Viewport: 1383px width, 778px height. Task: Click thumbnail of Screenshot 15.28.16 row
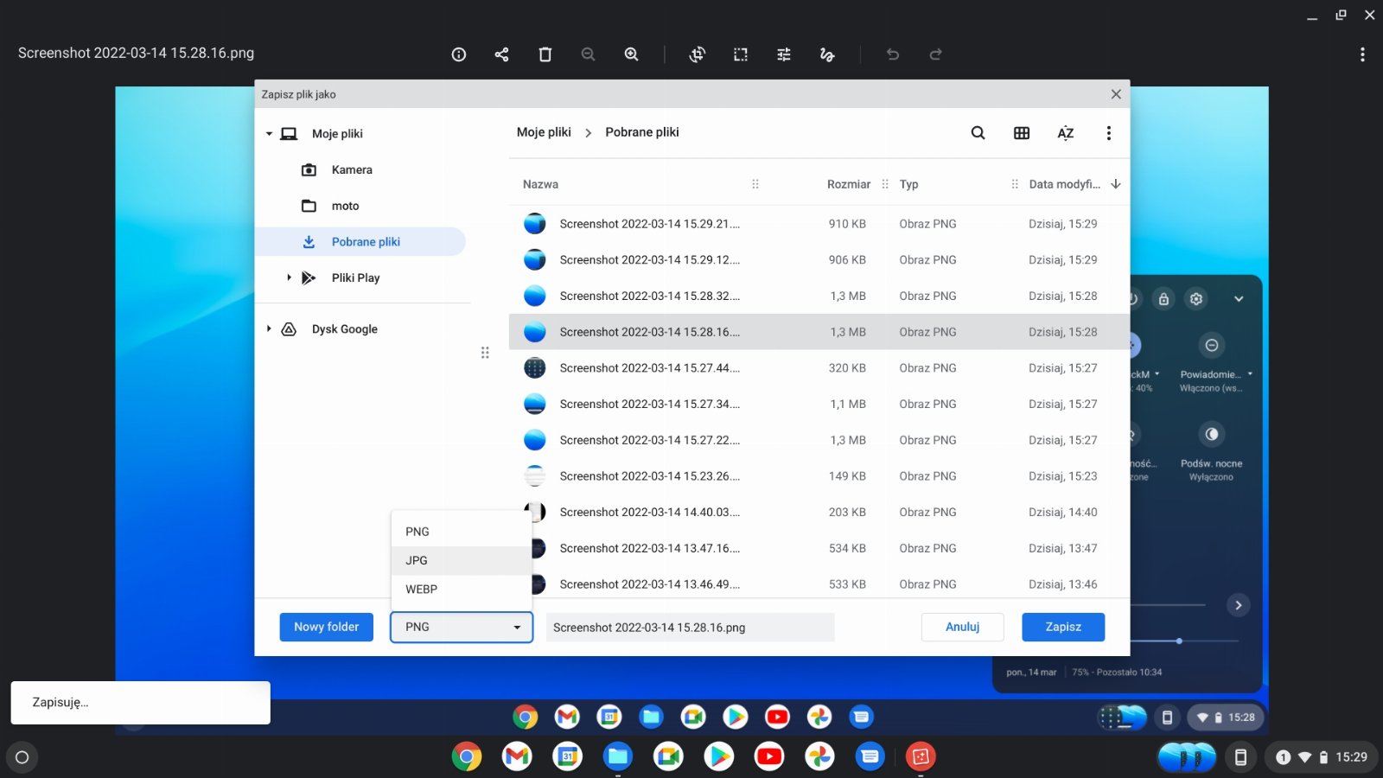[x=535, y=332]
